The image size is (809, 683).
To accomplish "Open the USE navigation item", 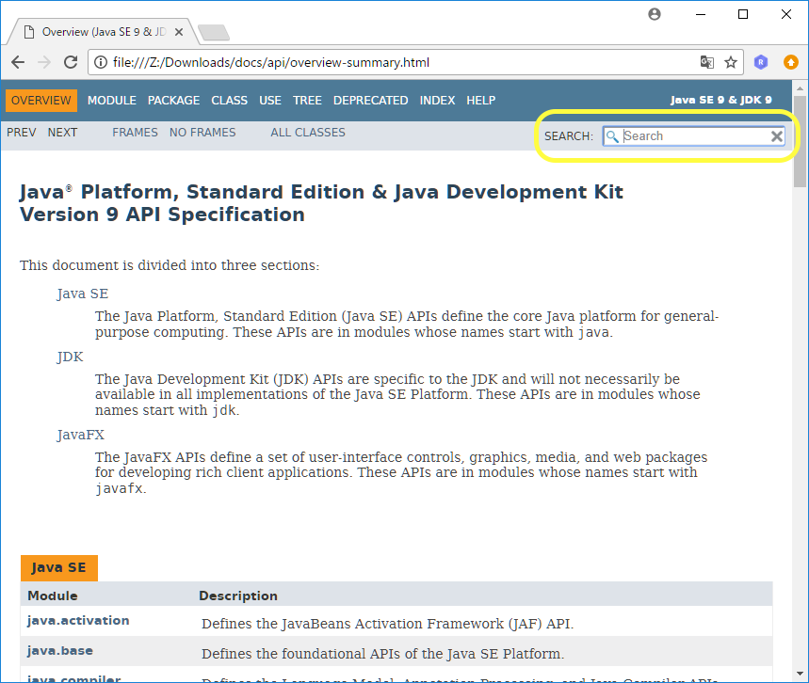I will point(270,101).
